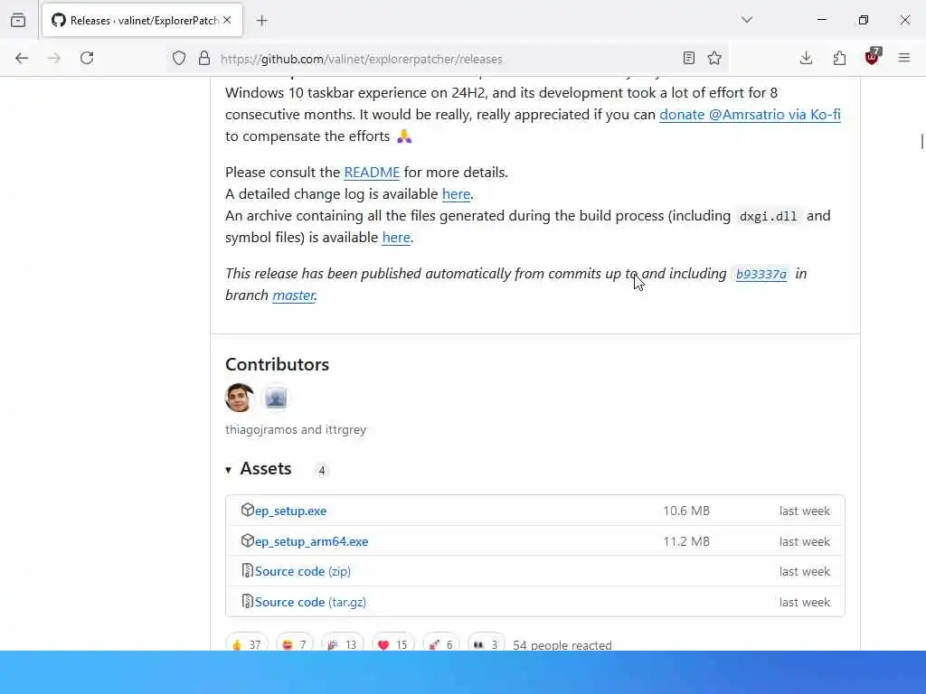Click the page vertical scrollbar thumb

(x=921, y=142)
